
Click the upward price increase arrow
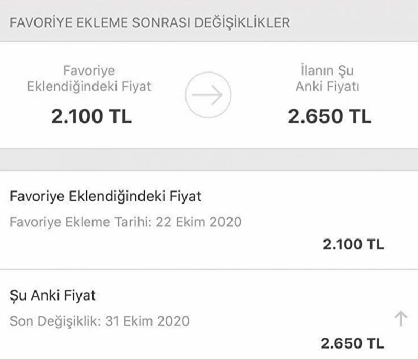[x=400, y=318]
